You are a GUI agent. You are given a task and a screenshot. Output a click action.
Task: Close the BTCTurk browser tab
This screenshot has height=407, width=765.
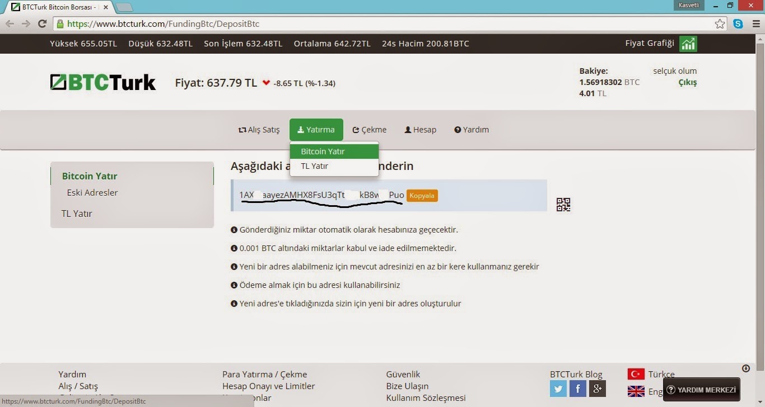tap(106, 7)
